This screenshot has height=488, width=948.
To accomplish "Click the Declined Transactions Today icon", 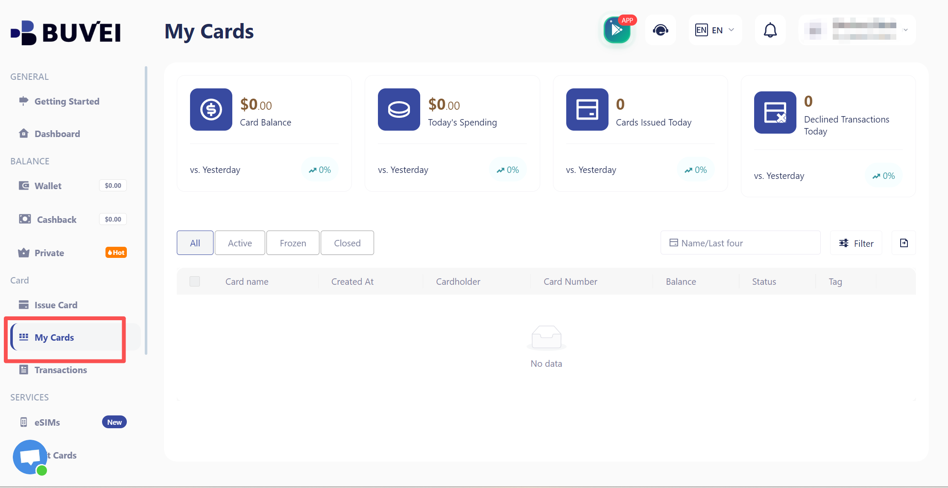I will click(x=775, y=112).
